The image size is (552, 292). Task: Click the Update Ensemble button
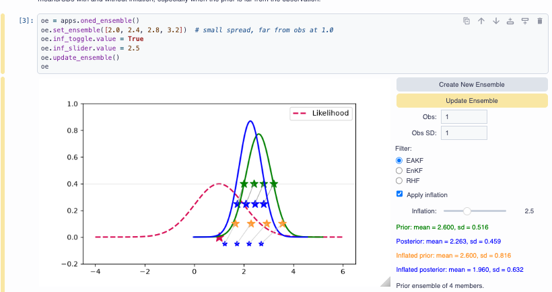click(x=472, y=101)
